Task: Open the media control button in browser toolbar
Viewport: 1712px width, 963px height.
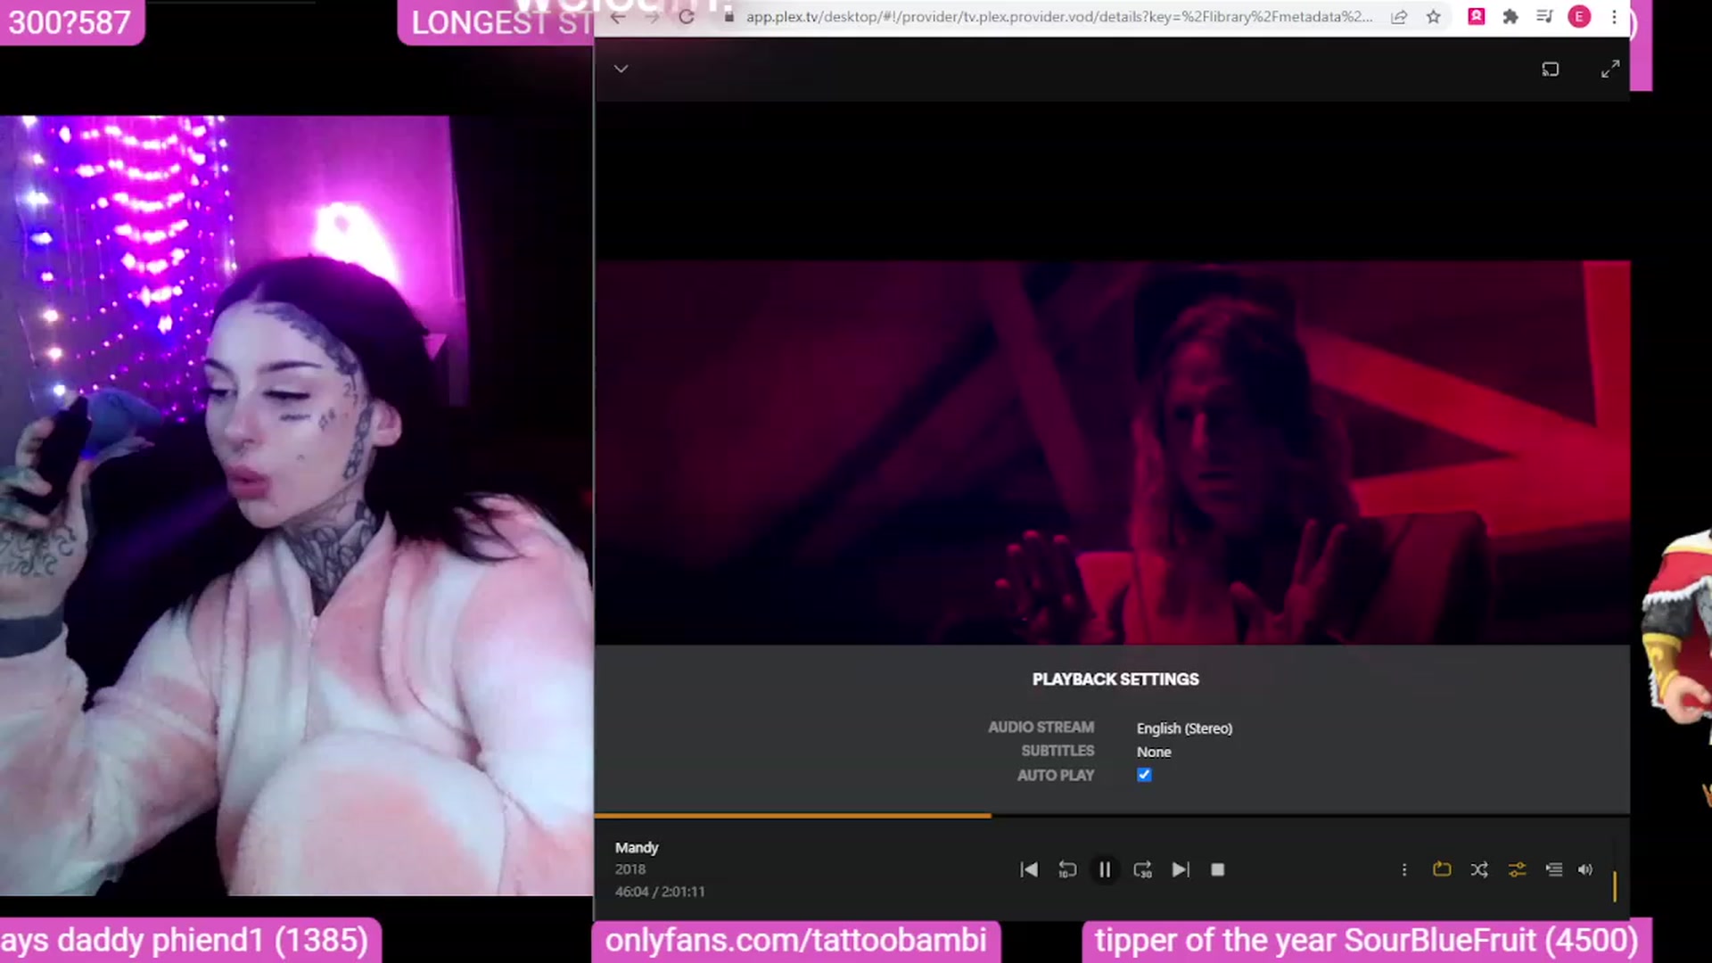Action: click(x=1544, y=17)
